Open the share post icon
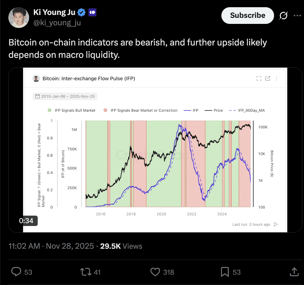 (x=294, y=272)
